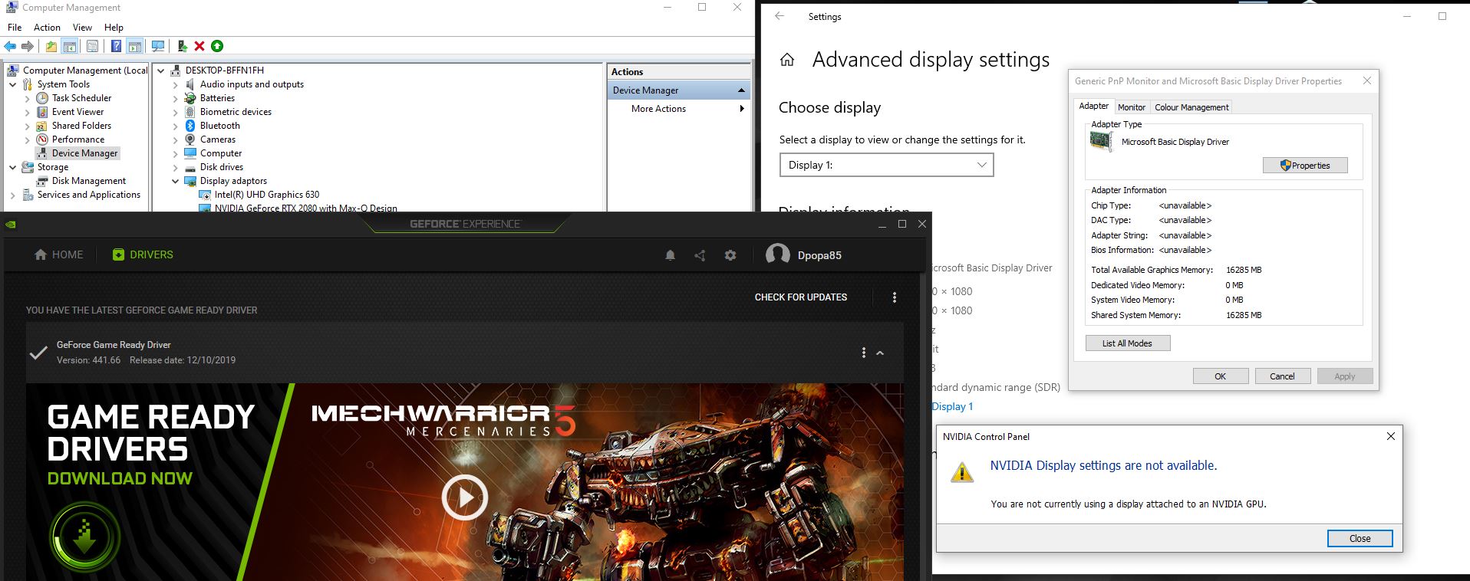
Task: Expand Services and Applications node
Action: pyautogui.click(x=13, y=195)
